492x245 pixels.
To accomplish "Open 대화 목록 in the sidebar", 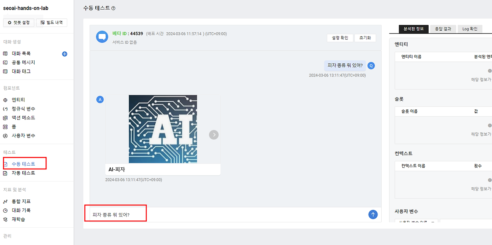I will (x=21, y=54).
